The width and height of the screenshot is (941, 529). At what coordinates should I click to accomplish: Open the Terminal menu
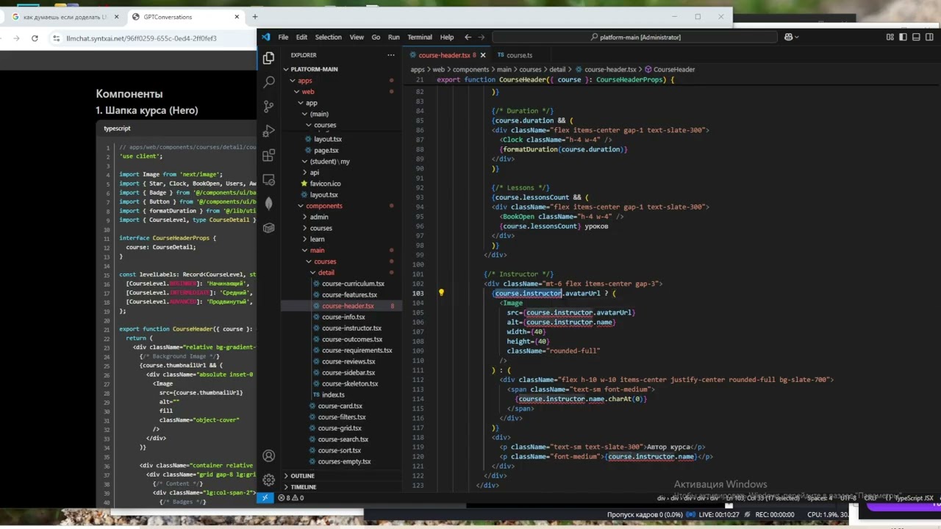pos(419,37)
